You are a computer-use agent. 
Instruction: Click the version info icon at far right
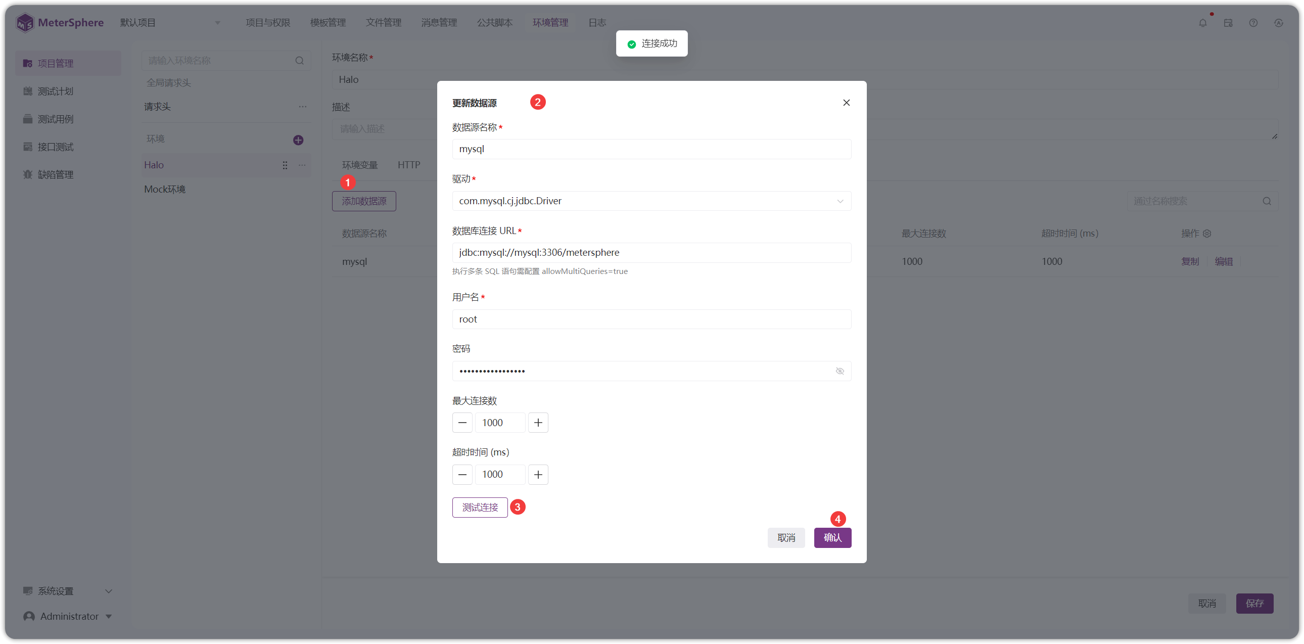(x=1279, y=23)
